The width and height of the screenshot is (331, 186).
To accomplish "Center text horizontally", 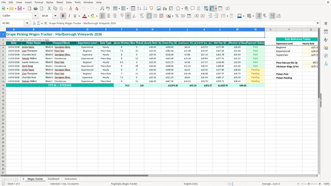I will tap(109, 16).
